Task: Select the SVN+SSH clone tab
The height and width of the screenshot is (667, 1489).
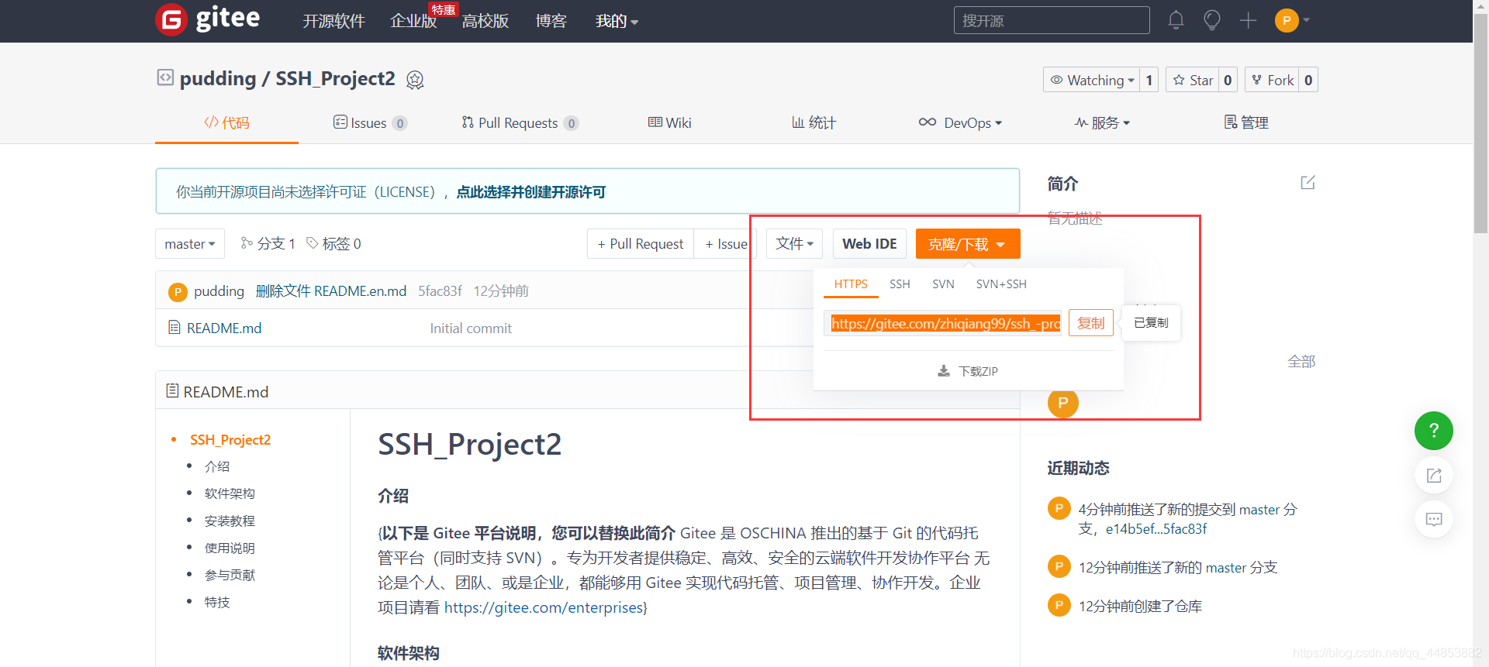Action: tap(1001, 284)
